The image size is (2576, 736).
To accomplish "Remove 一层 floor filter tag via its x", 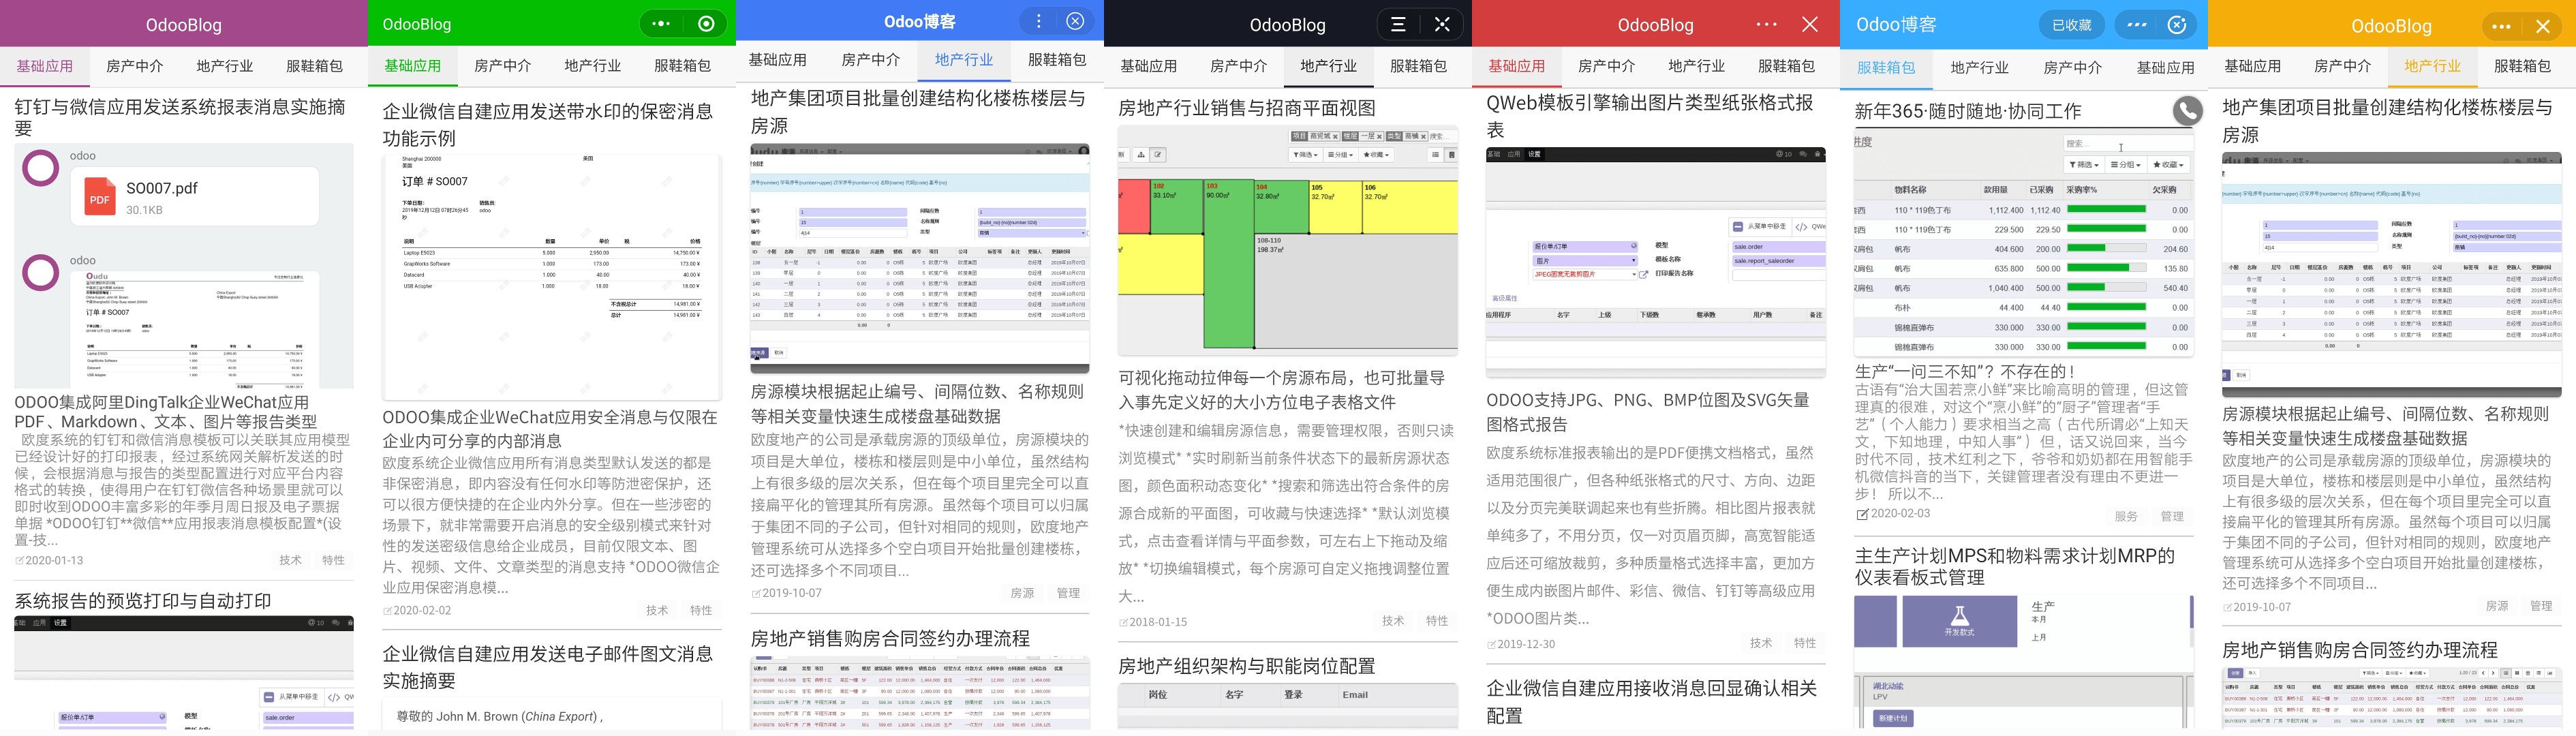I will pyautogui.click(x=1380, y=137).
